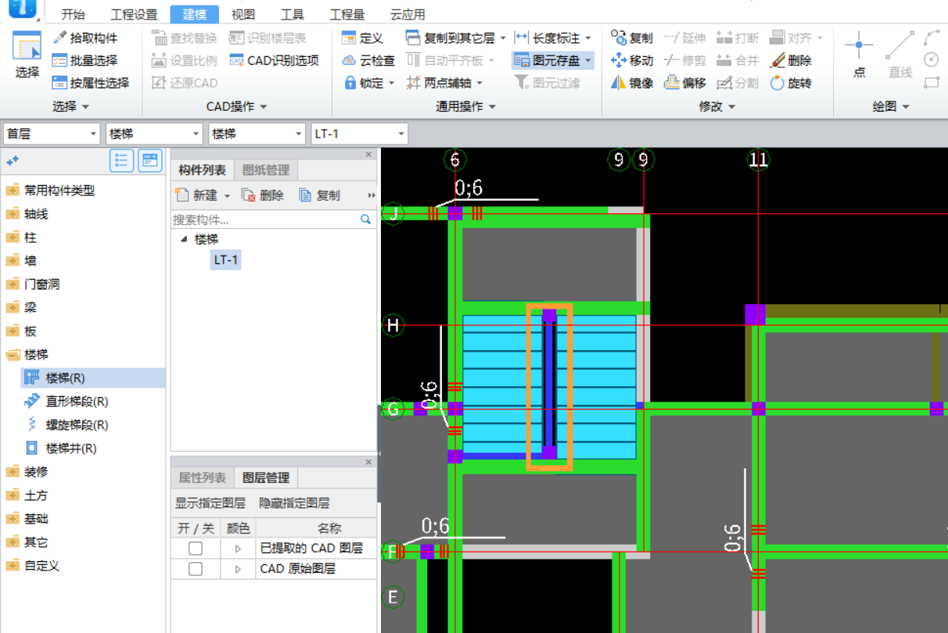Image resolution: width=948 pixels, height=633 pixels.
Task: Open the 工具 ribbon tab
Action: [x=292, y=14]
